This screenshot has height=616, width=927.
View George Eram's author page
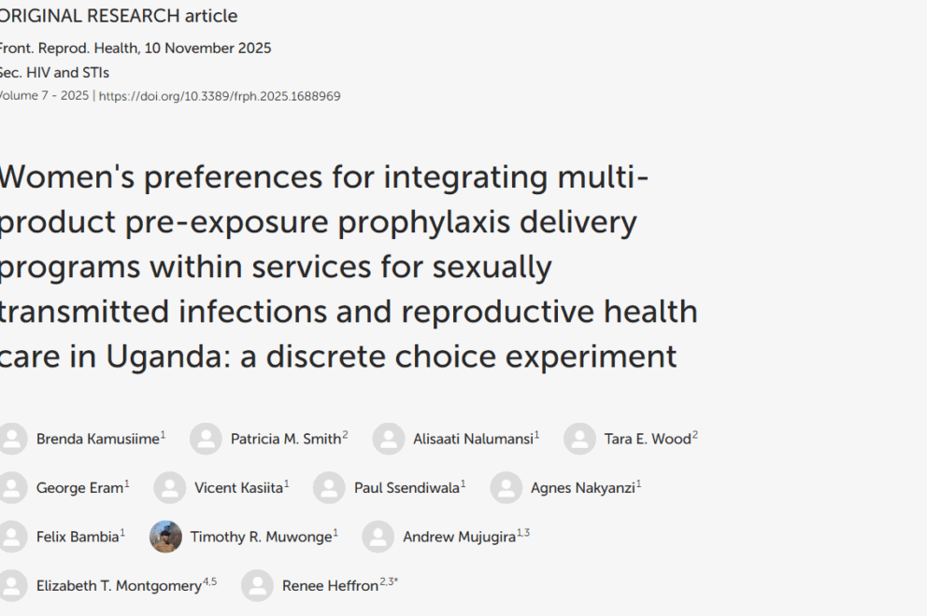[79, 487]
